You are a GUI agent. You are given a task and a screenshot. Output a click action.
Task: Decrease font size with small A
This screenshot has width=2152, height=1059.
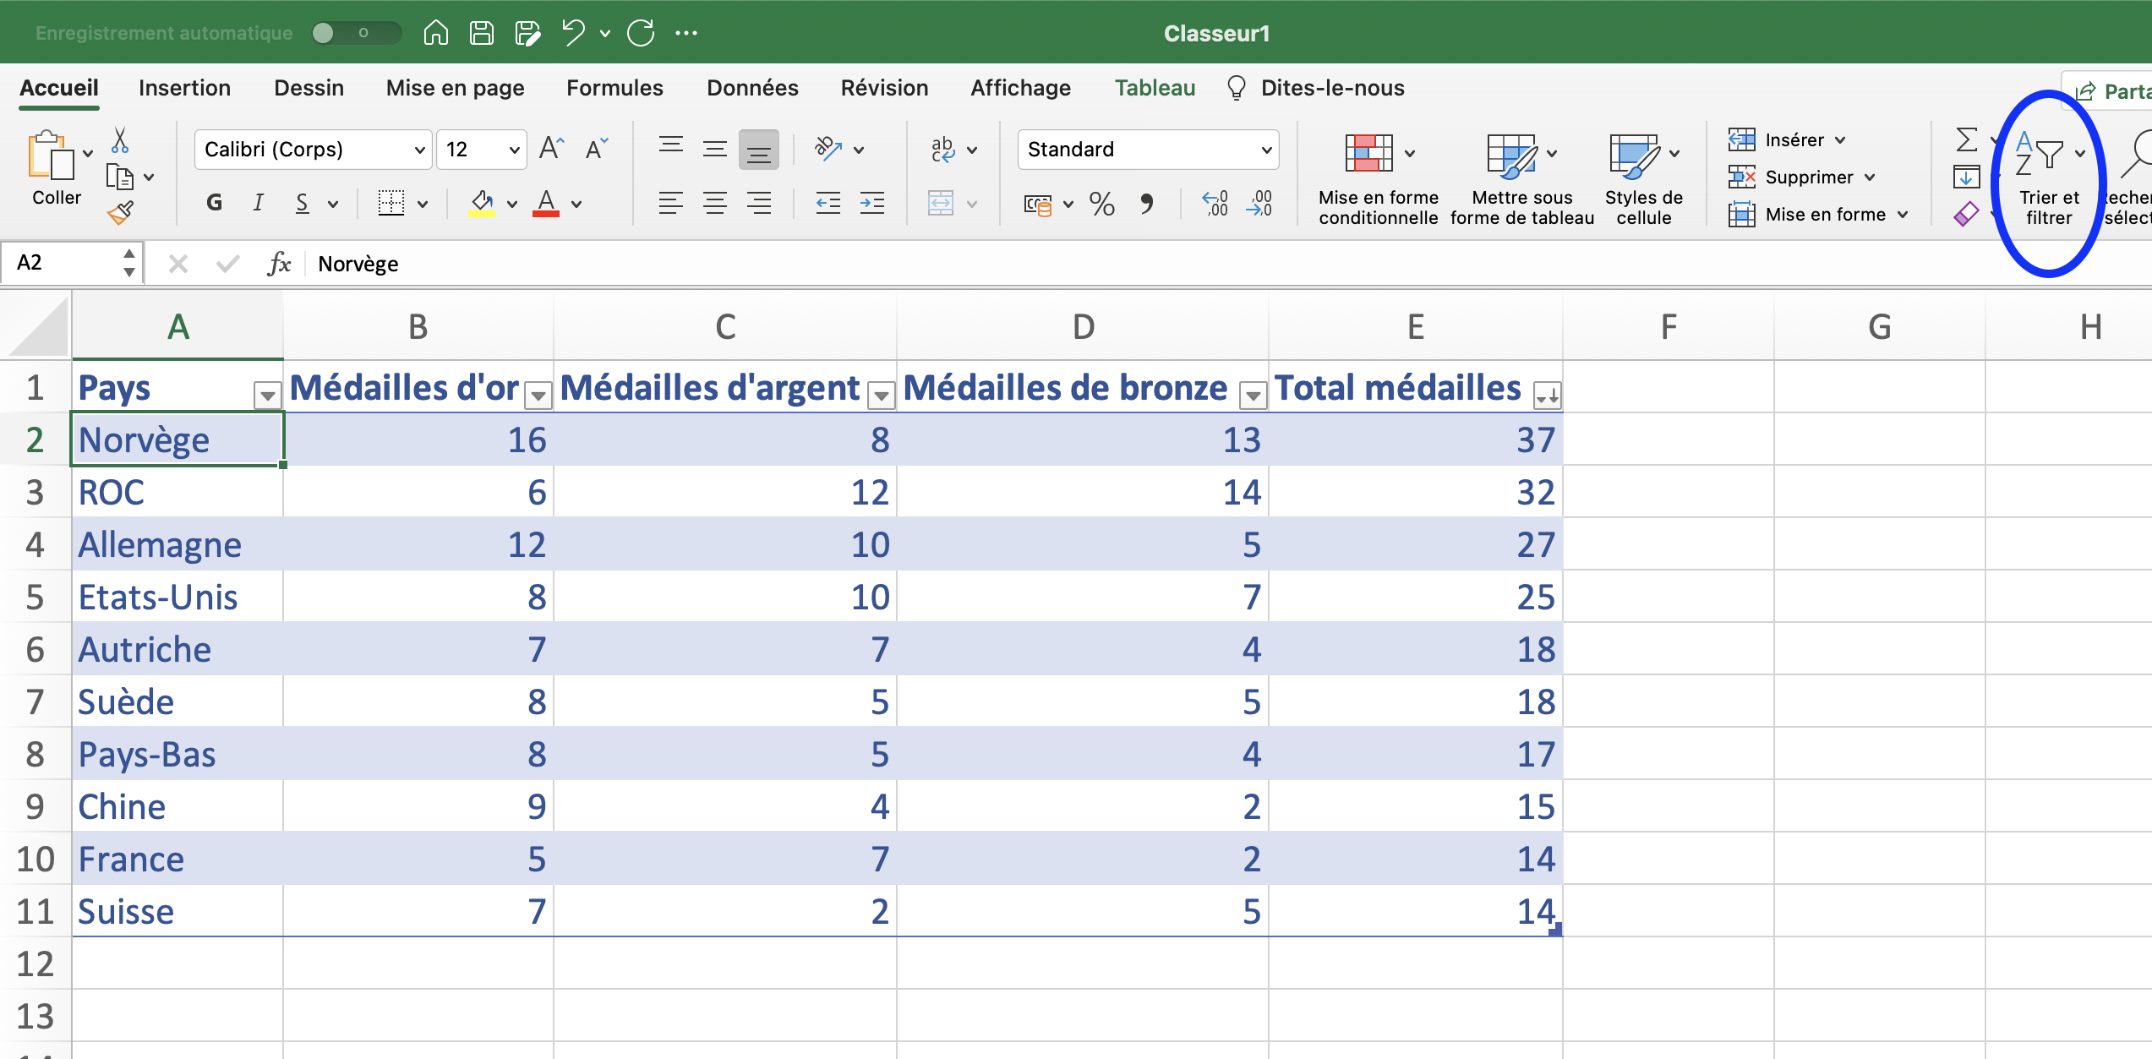coord(596,149)
